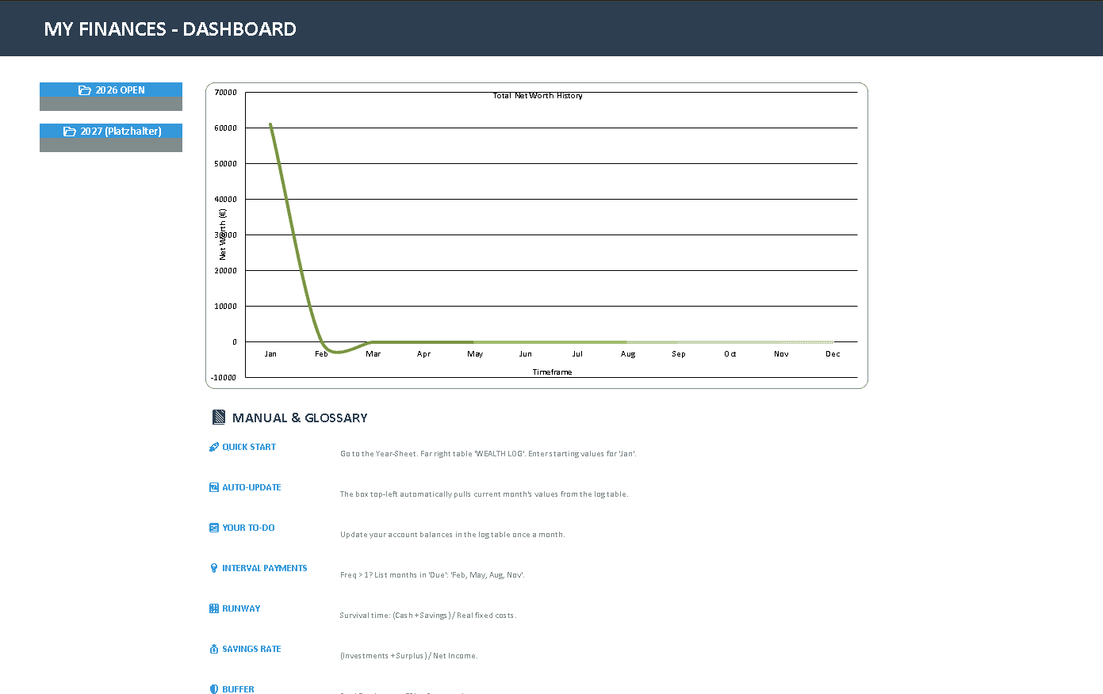Click the 'Survival time: (Cash + Savings)' text
The height and width of the screenshot is (694, 1103).
(428, 616)
